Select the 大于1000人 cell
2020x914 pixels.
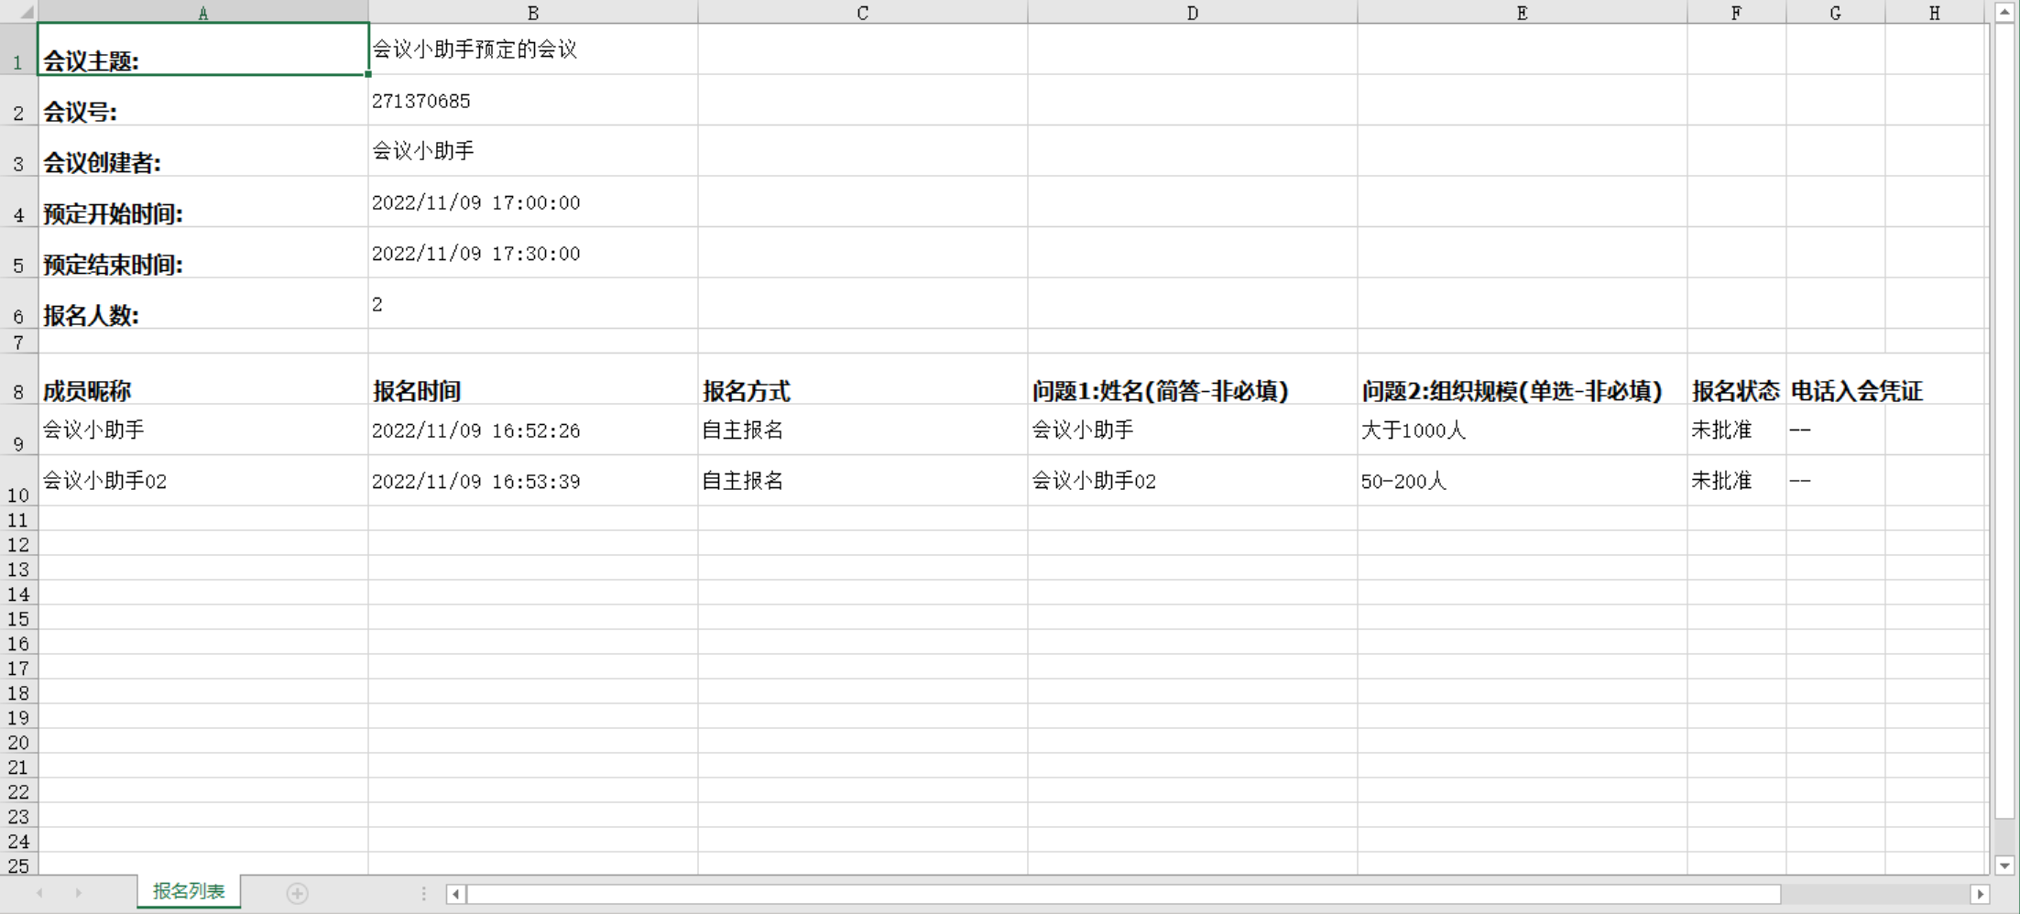point(1522,430)
